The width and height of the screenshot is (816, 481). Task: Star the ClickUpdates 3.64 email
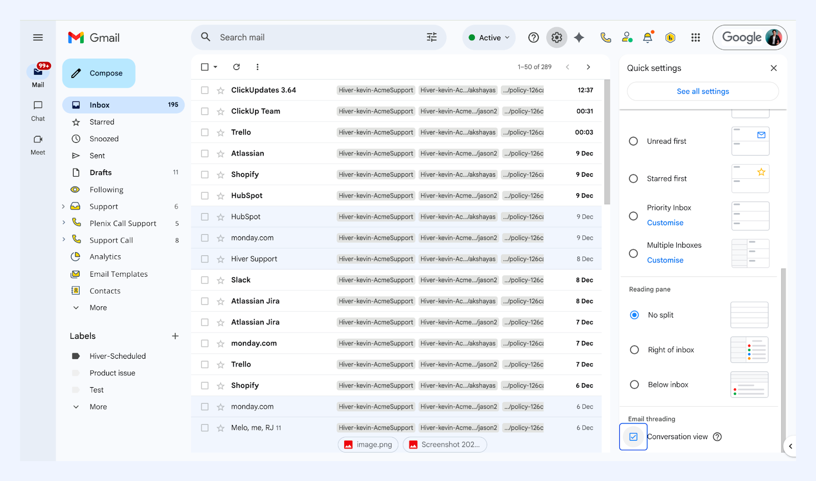[x=220, y=90]
